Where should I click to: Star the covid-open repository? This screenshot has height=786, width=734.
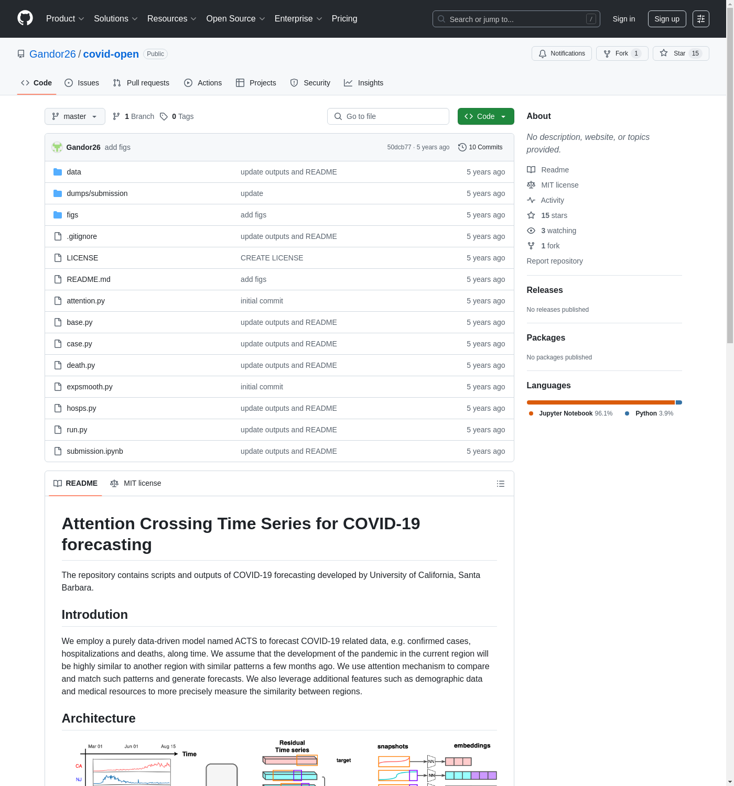coord(680,53)
